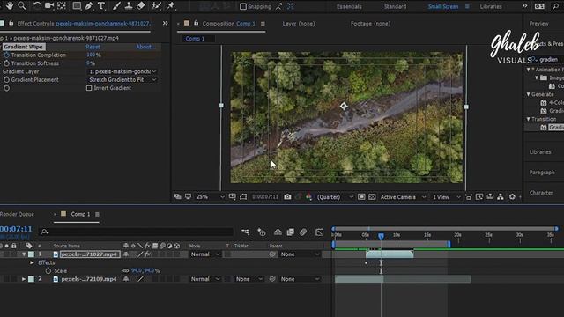Open the Render Queue tab
The width and height of the screenshot is (564, 317).
(x=17, y=214)
